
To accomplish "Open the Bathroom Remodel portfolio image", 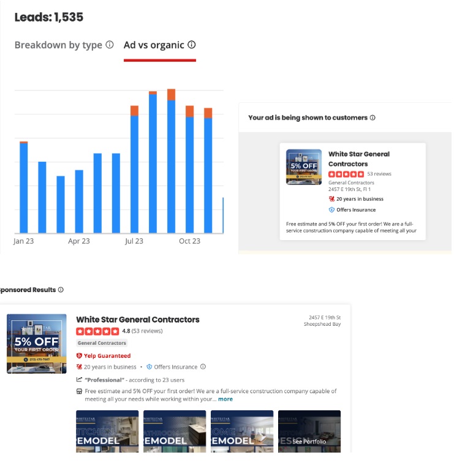I will [175, 431].
